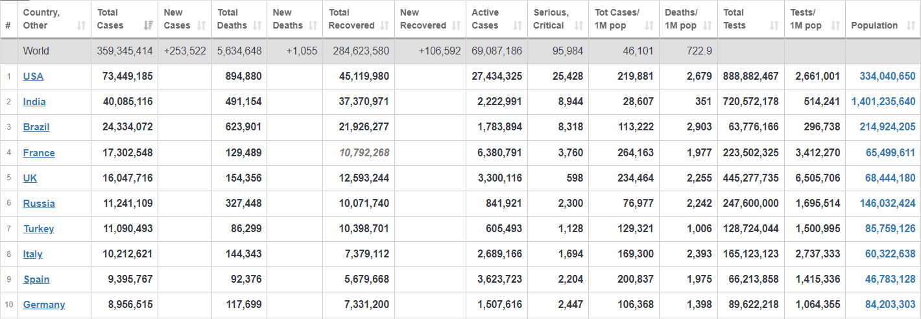Sort by Total Tests arrow icon

(774, 26)
